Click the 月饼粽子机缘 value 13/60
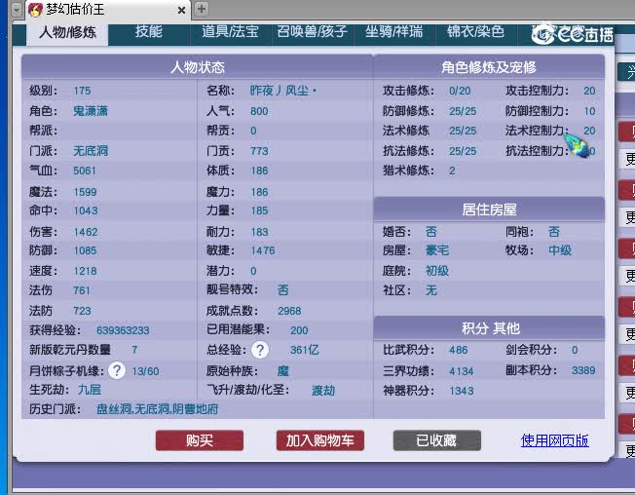 [145, 371]
